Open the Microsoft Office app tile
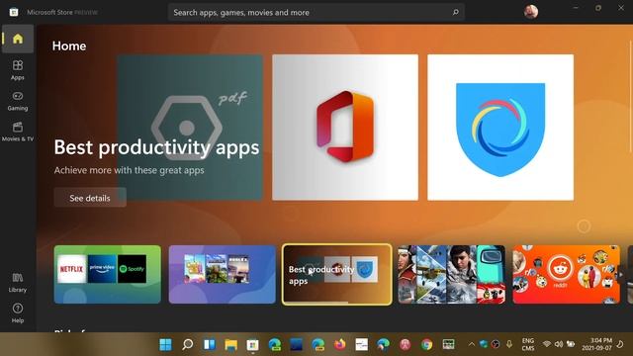Image resolution: width=633 pixels, height=356 pixels. pyautogui.click(x=345, y=128)
